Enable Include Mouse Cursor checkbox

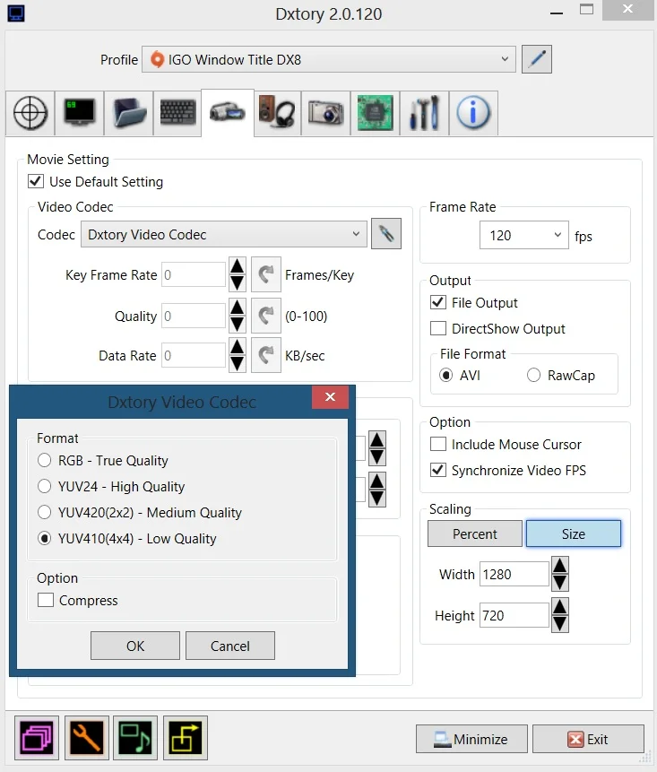pos(438,444)
